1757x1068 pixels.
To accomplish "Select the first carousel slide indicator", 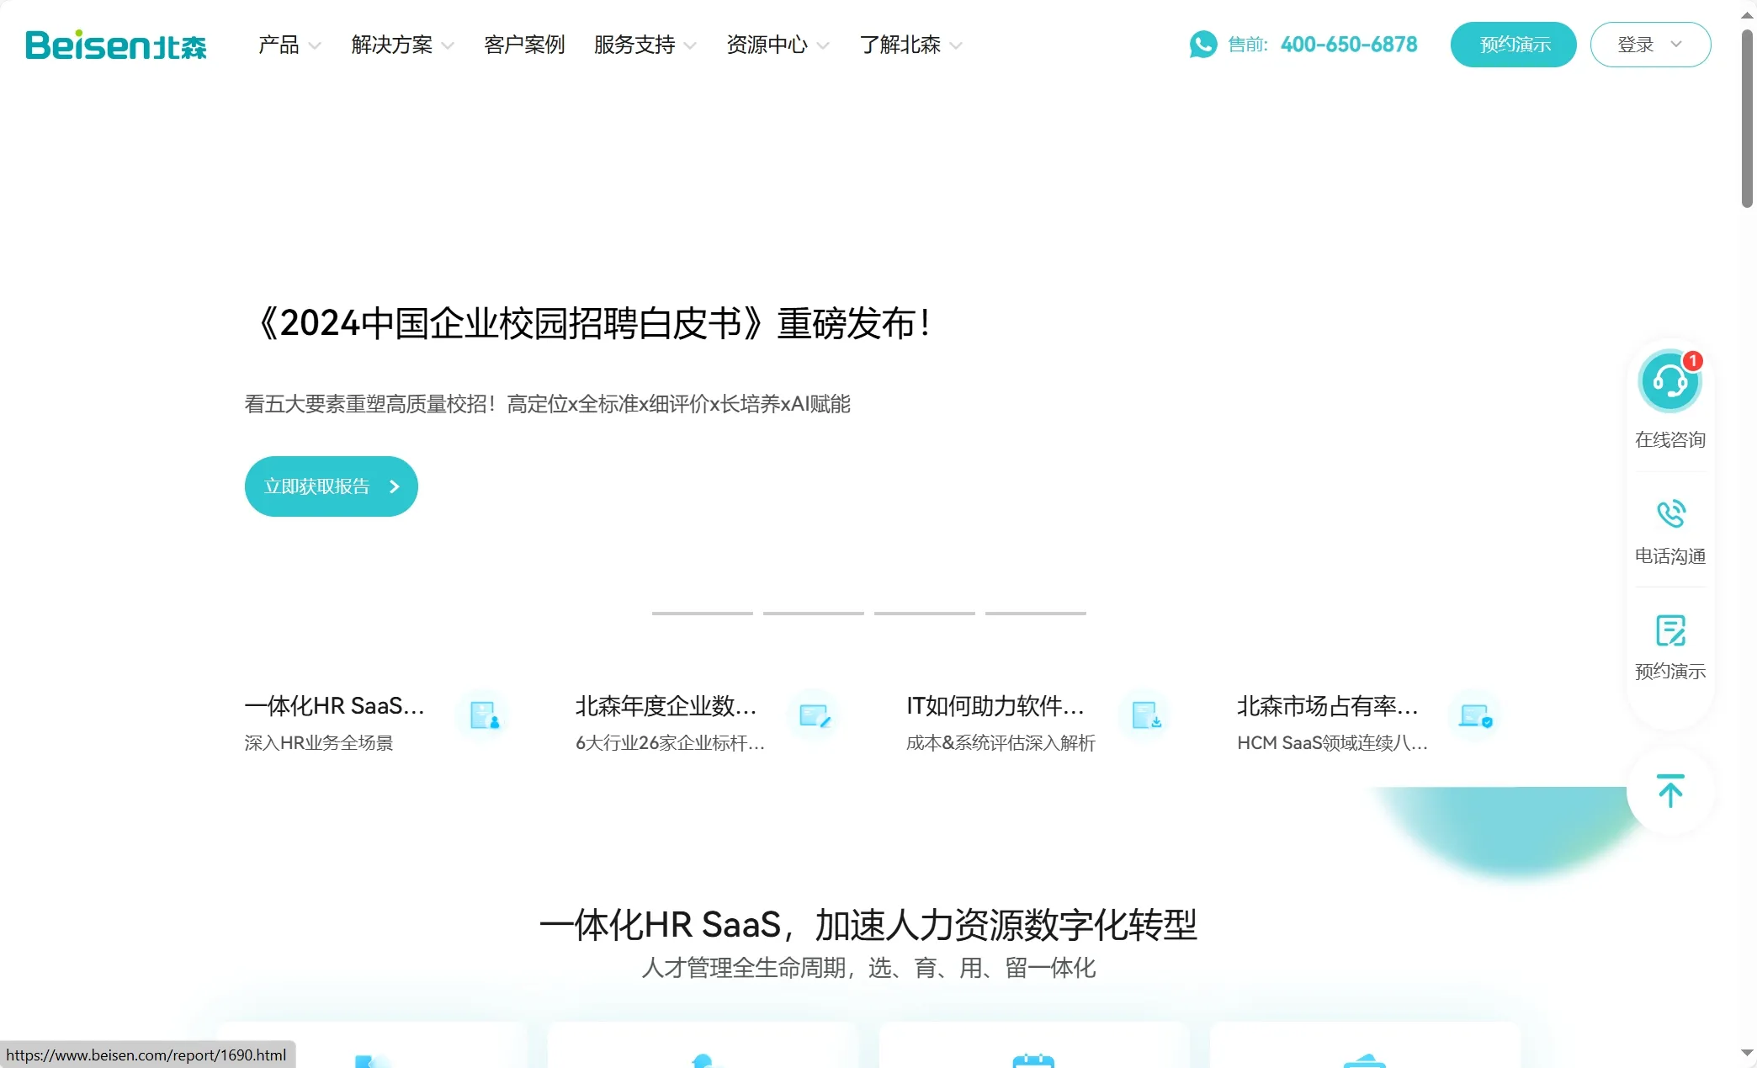I will (703, 614).
